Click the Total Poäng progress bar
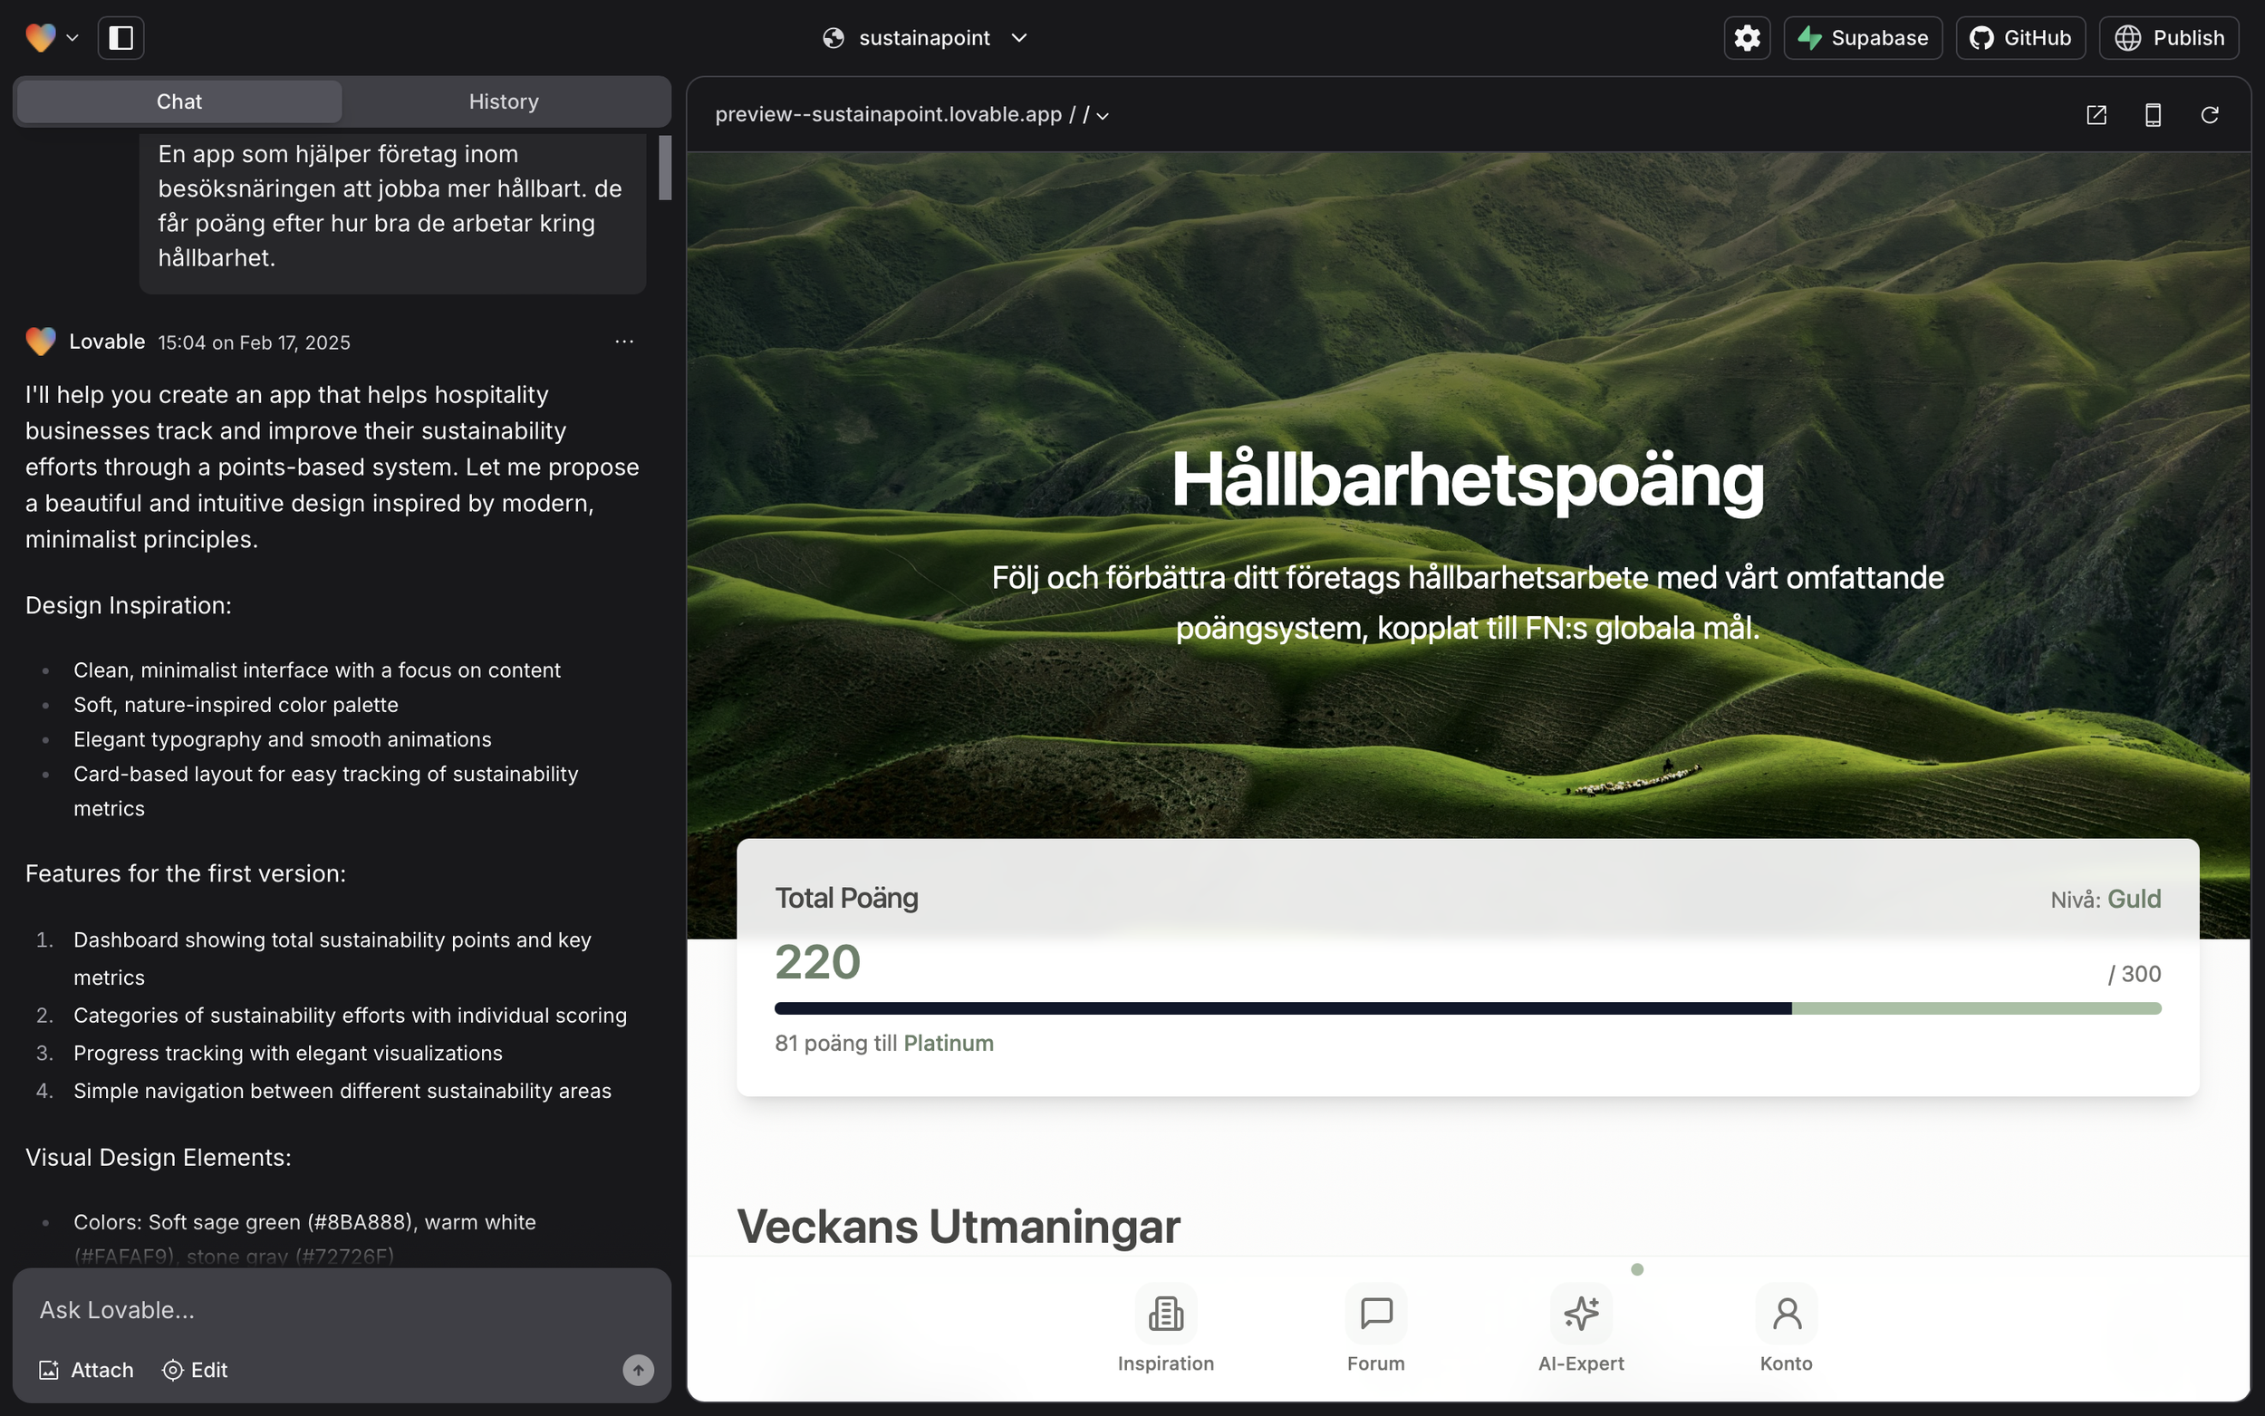Image resolution: width=2265 pixels, height=1416 pixels. point(1469,1007)
